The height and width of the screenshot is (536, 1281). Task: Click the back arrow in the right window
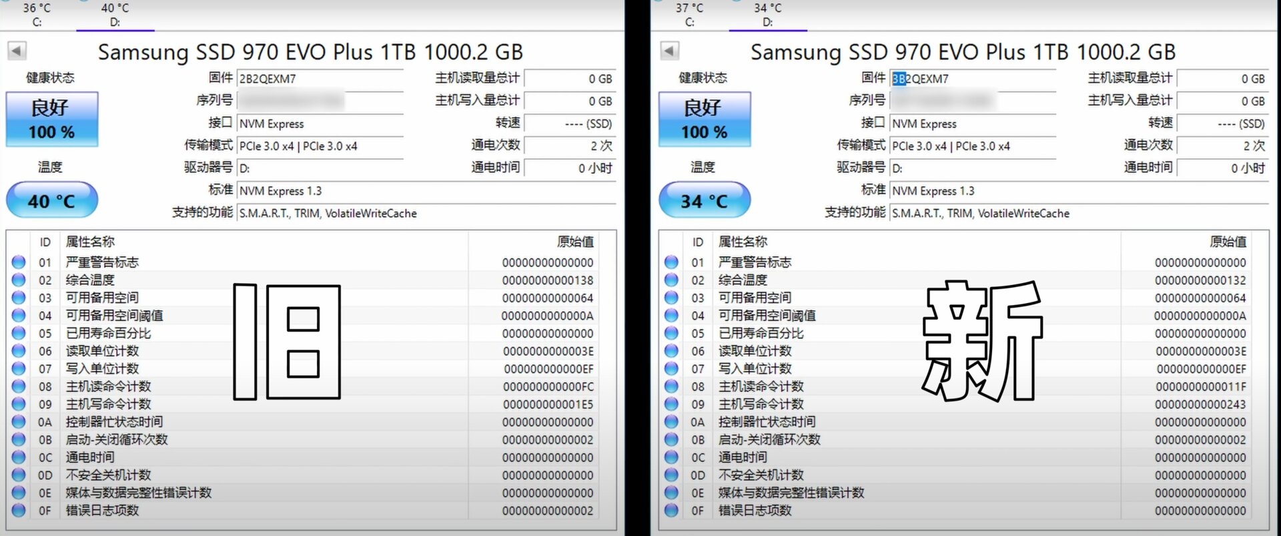669,50
